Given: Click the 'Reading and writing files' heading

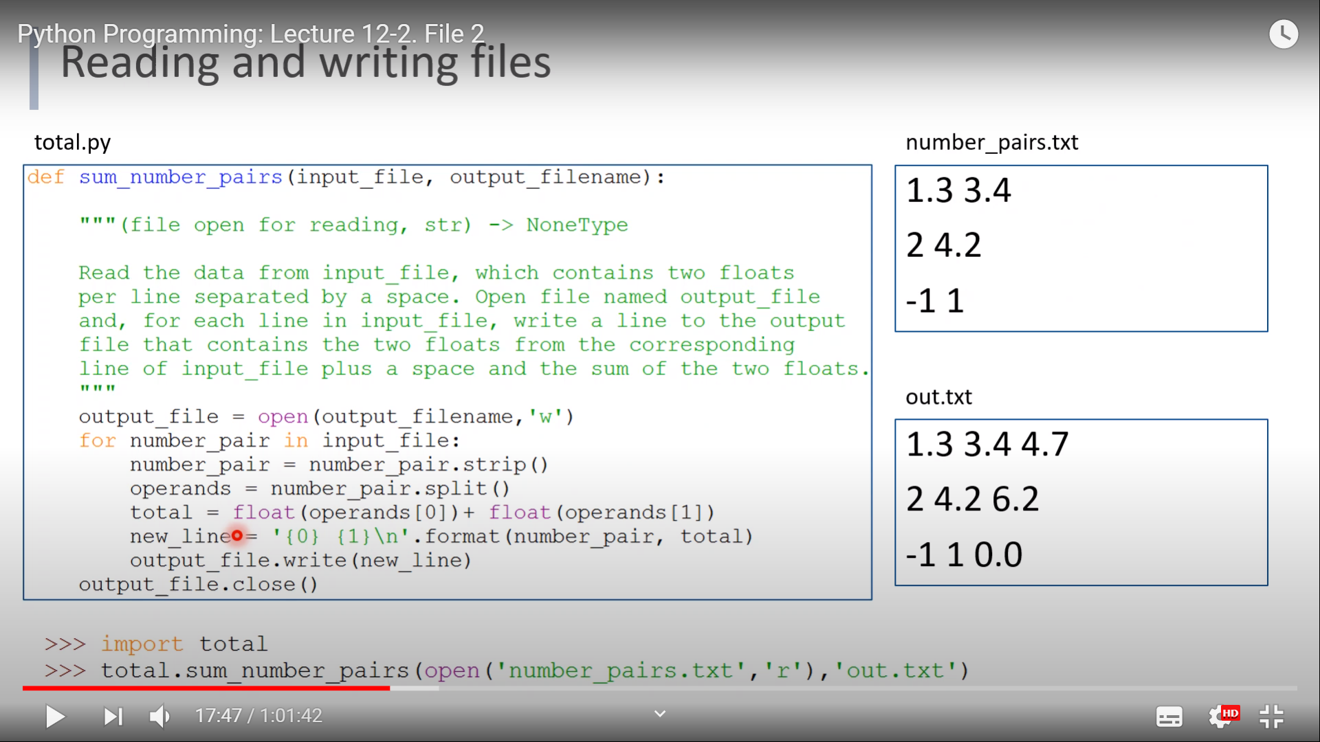Looking at the screenshot, I should (306, 63).
